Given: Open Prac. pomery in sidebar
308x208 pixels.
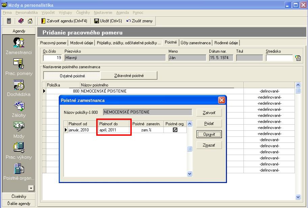Looking at the screenshot, I should (x=19, y=64).
